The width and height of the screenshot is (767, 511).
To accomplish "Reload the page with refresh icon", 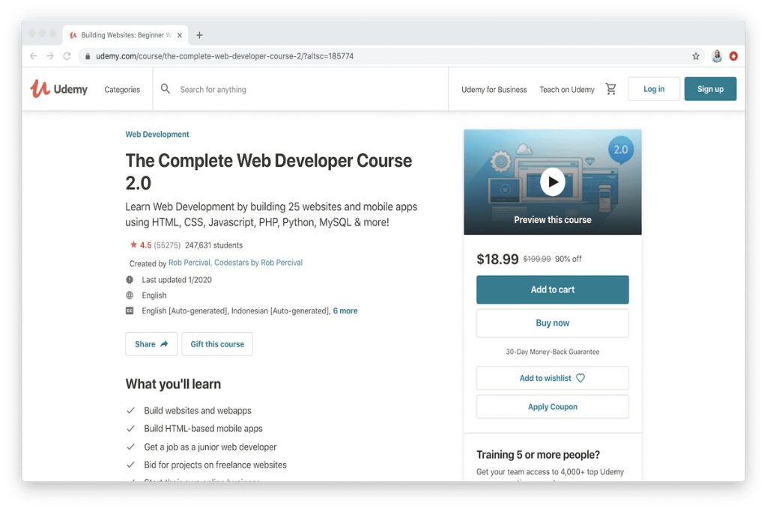I will (x=67, y=56).
